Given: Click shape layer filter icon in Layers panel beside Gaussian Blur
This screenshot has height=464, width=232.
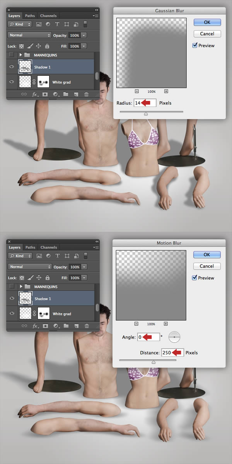Looking at the screenshot, I should pos(67,24).
